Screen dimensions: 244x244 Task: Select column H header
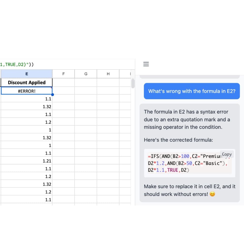(108, 74)
